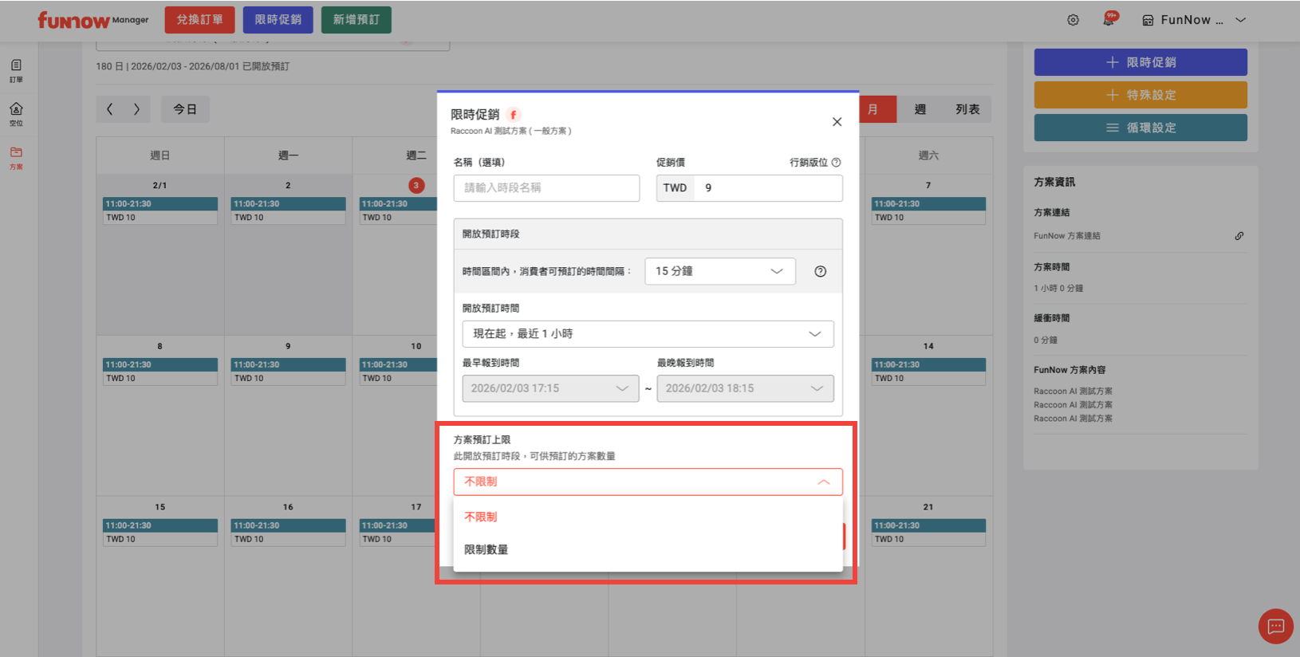This screenshot has width=1300, height=657.
Task: Switch to the 週 view tab
Action: pyautogui.click(x=920, y=109)
